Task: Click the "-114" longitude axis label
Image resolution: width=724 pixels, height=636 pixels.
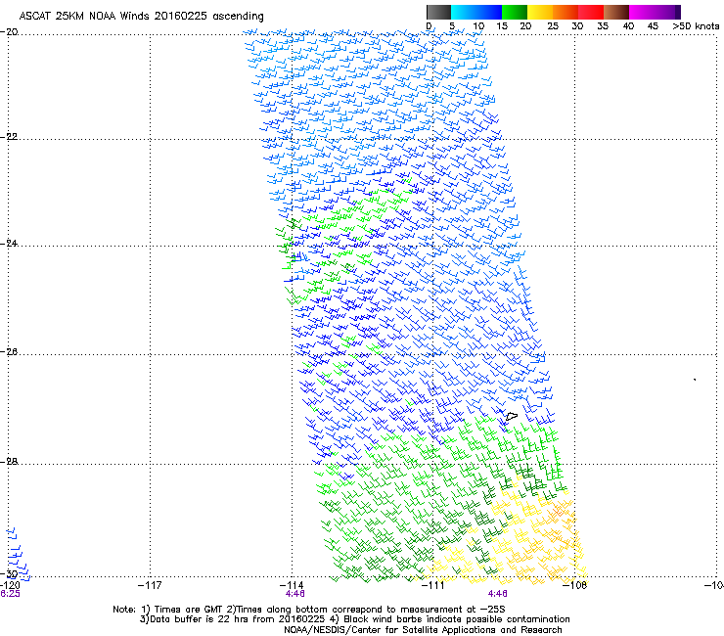Action: (292, 585)
